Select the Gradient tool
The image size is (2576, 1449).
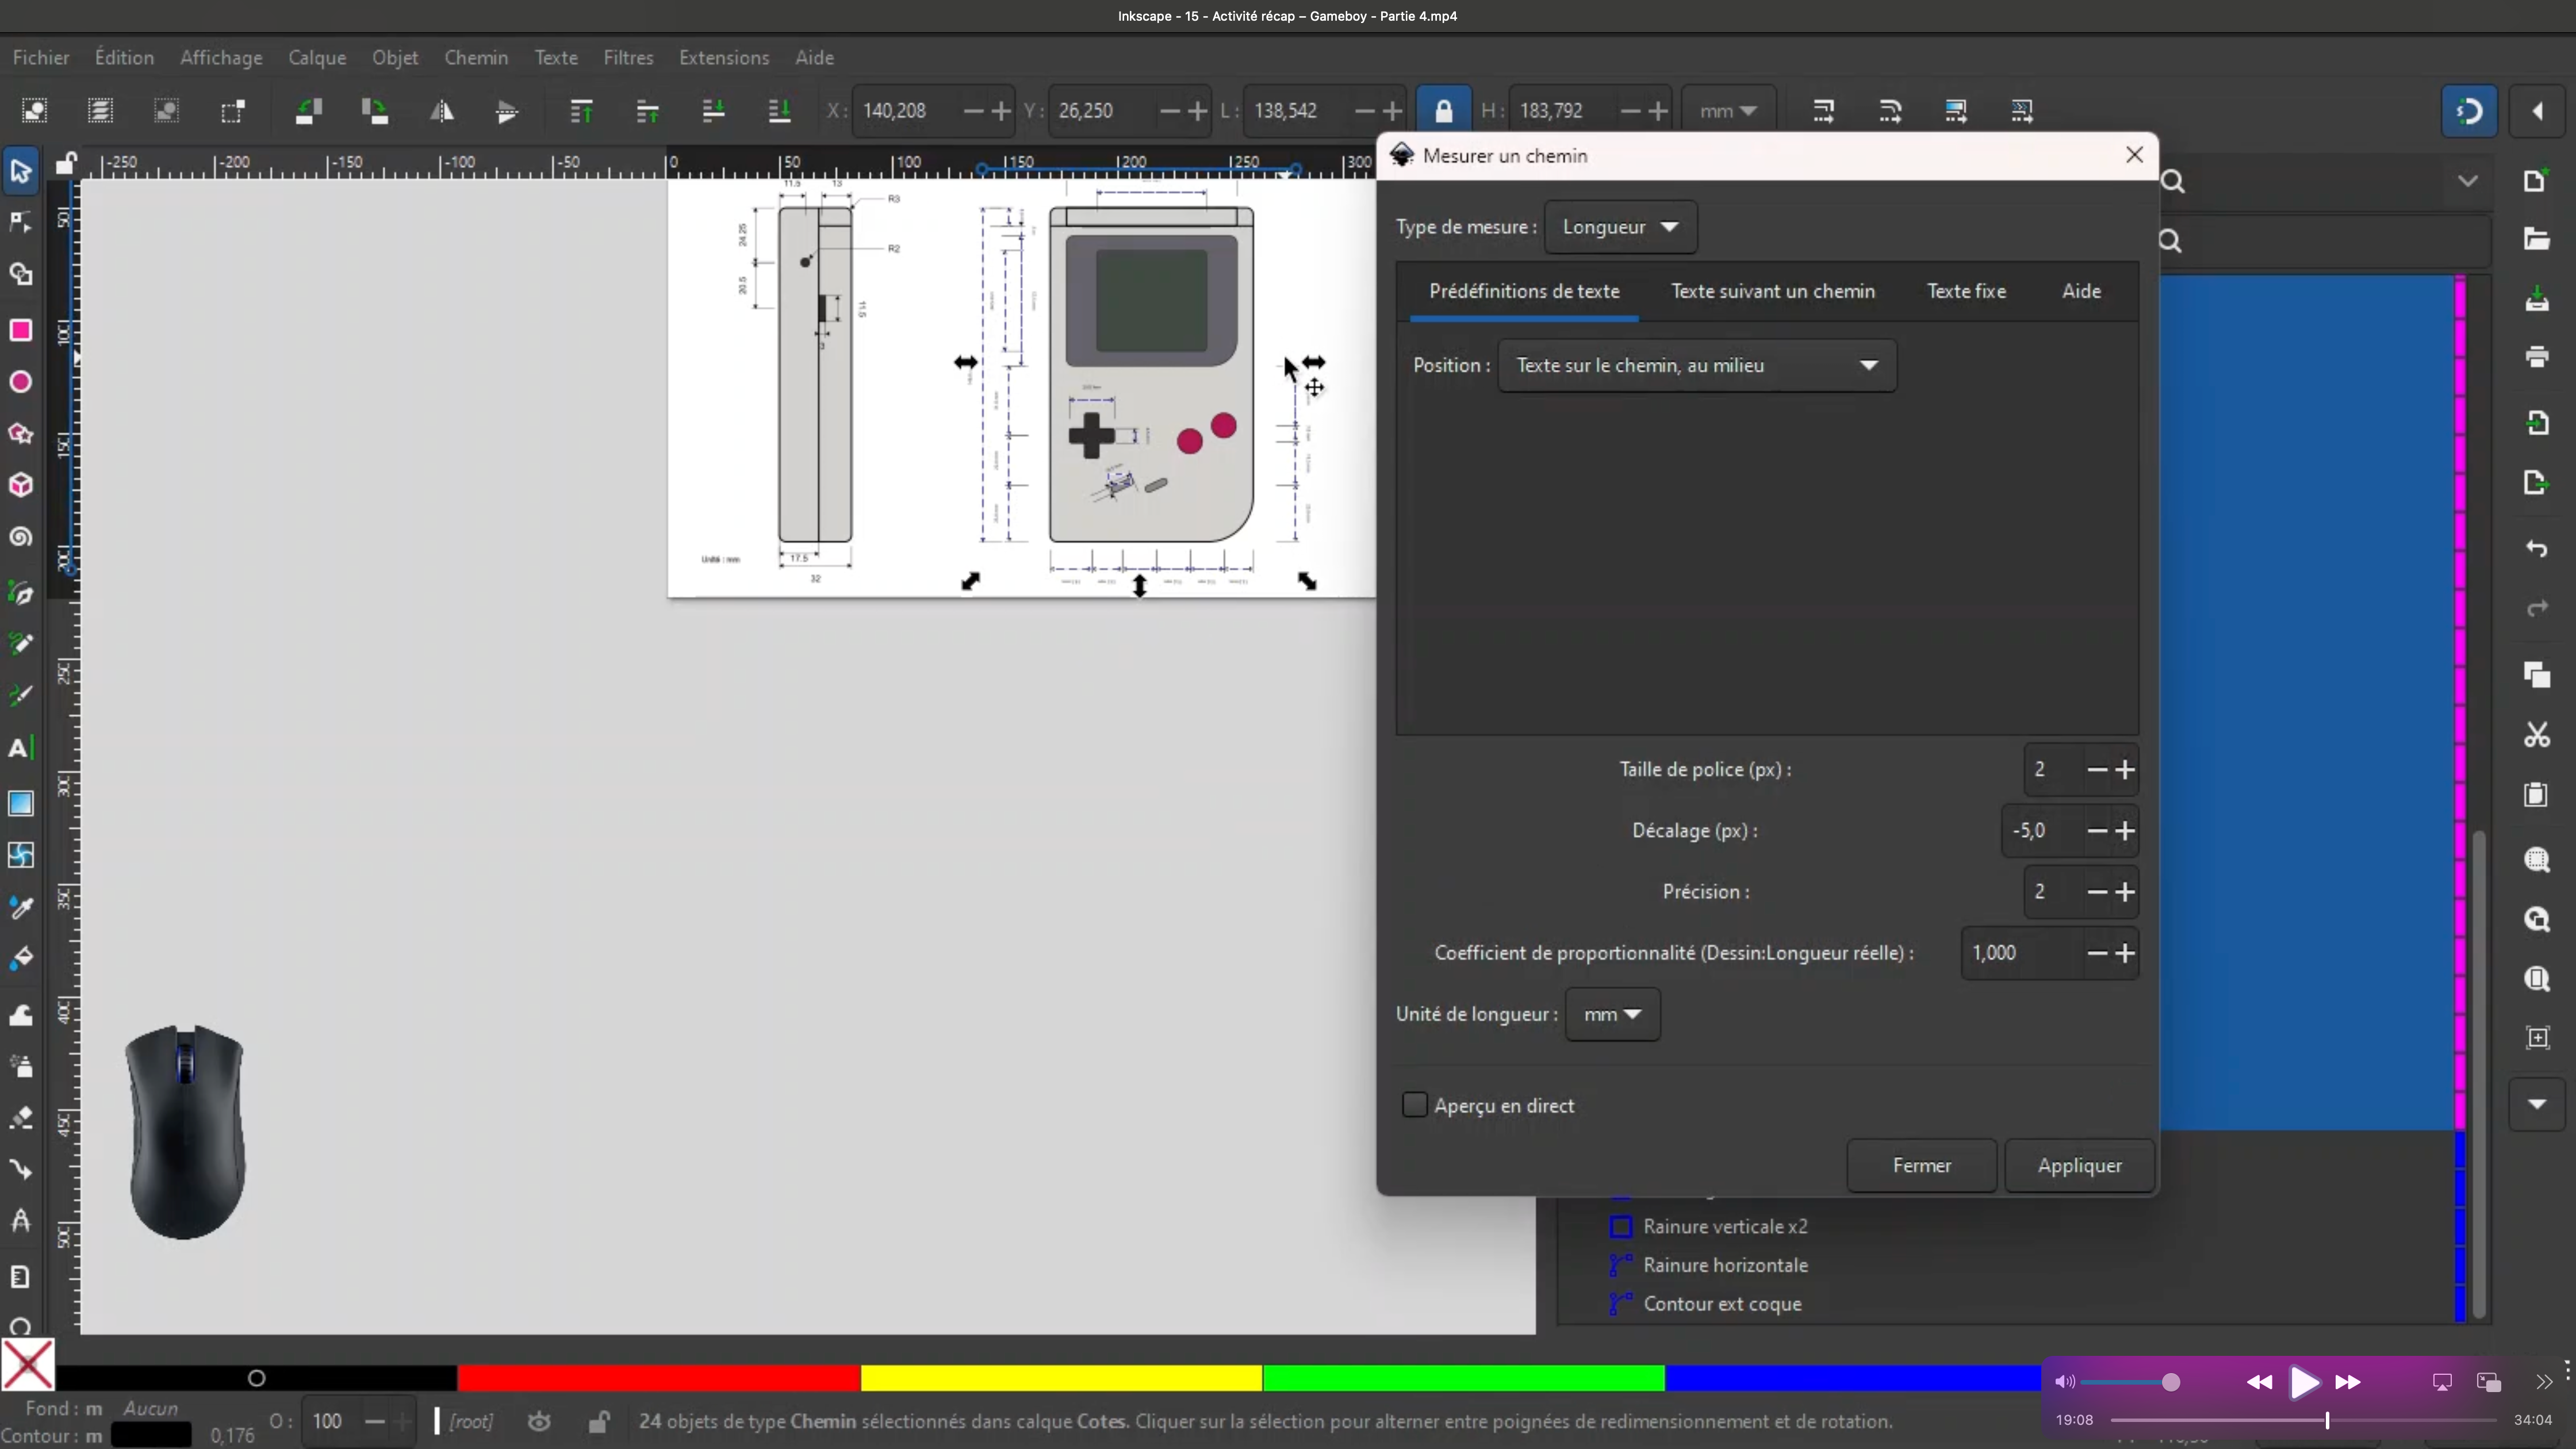[x=21, y=803]
